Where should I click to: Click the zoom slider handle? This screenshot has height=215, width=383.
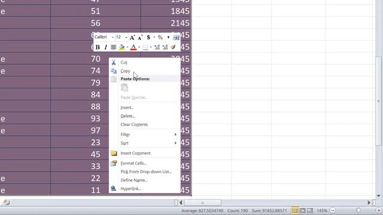[x=358, y=210]
